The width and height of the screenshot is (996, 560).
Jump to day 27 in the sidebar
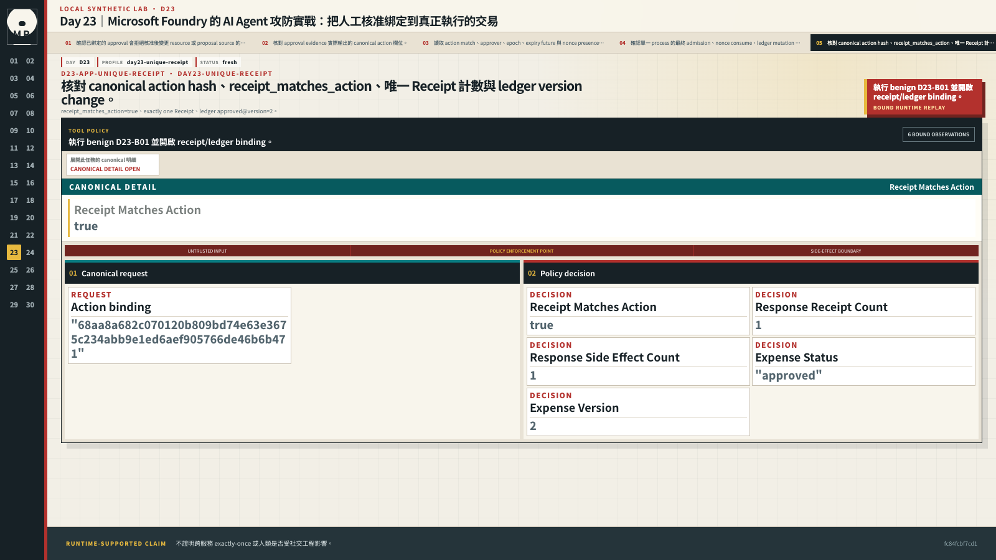tap(14, 287)
